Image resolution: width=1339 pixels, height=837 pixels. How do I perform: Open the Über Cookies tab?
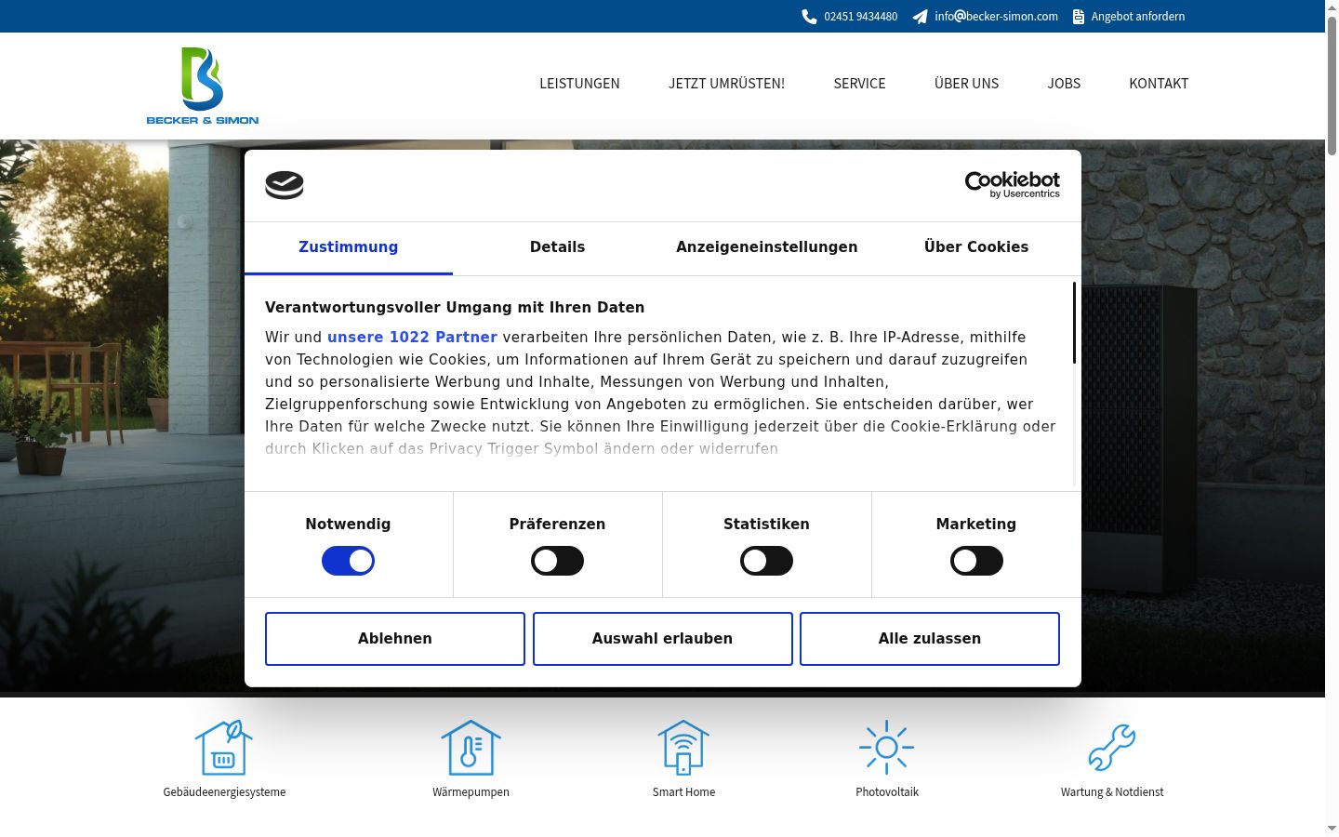point(976,247)
